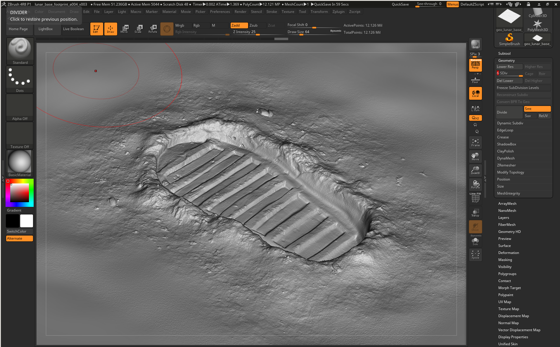Toggle Persp perspective mode
Screen dimensions: 560x347
475,65
